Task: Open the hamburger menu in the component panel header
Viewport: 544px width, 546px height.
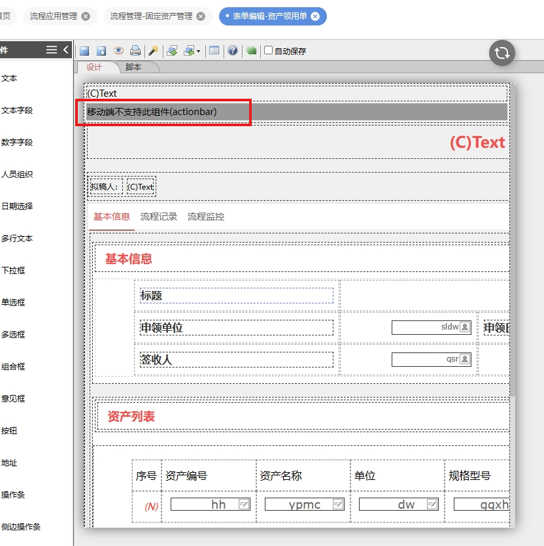Action: (52, 50)
